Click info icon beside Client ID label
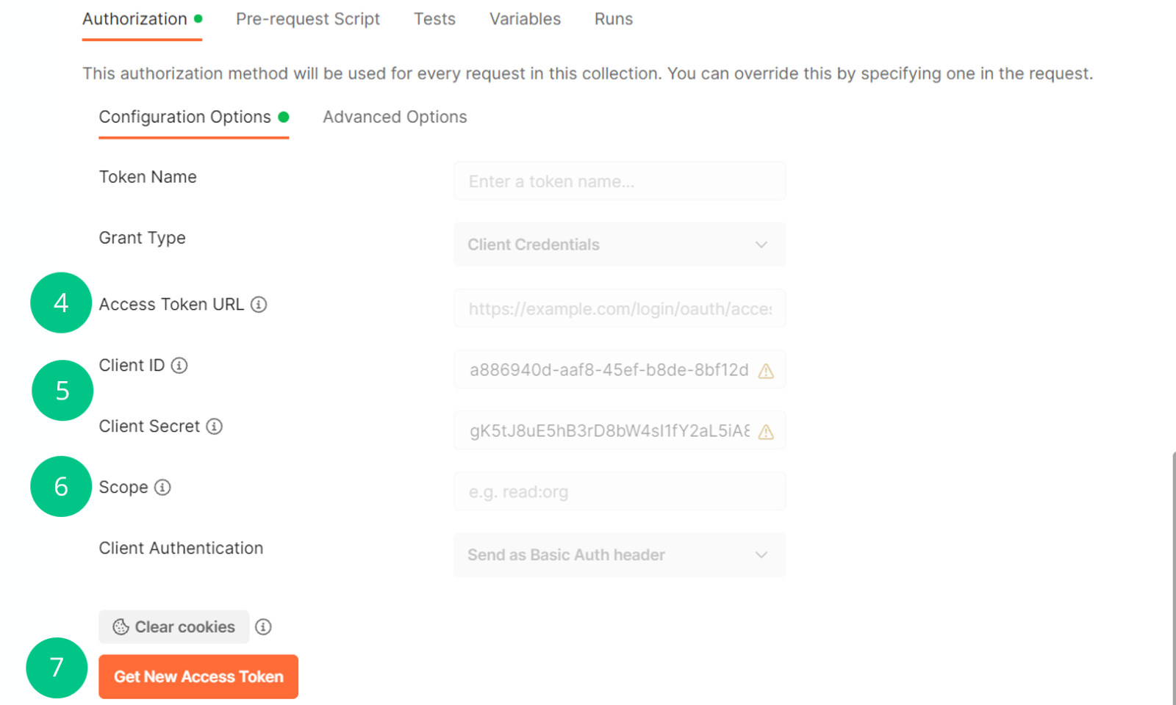 click(x=179, y=365)
